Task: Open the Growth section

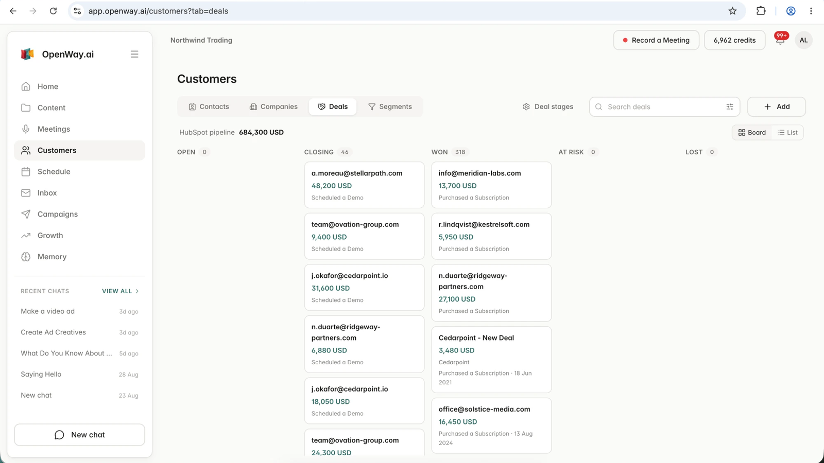Action: tap(79, 236)
